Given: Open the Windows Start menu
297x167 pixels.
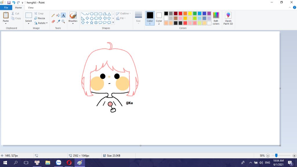Looking at the screenshot, I should click(5, 163).
